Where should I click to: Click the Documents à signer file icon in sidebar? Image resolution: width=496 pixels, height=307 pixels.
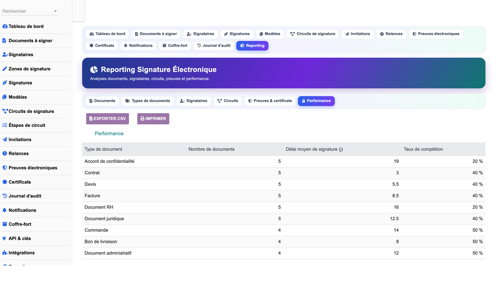click(5, 40)
